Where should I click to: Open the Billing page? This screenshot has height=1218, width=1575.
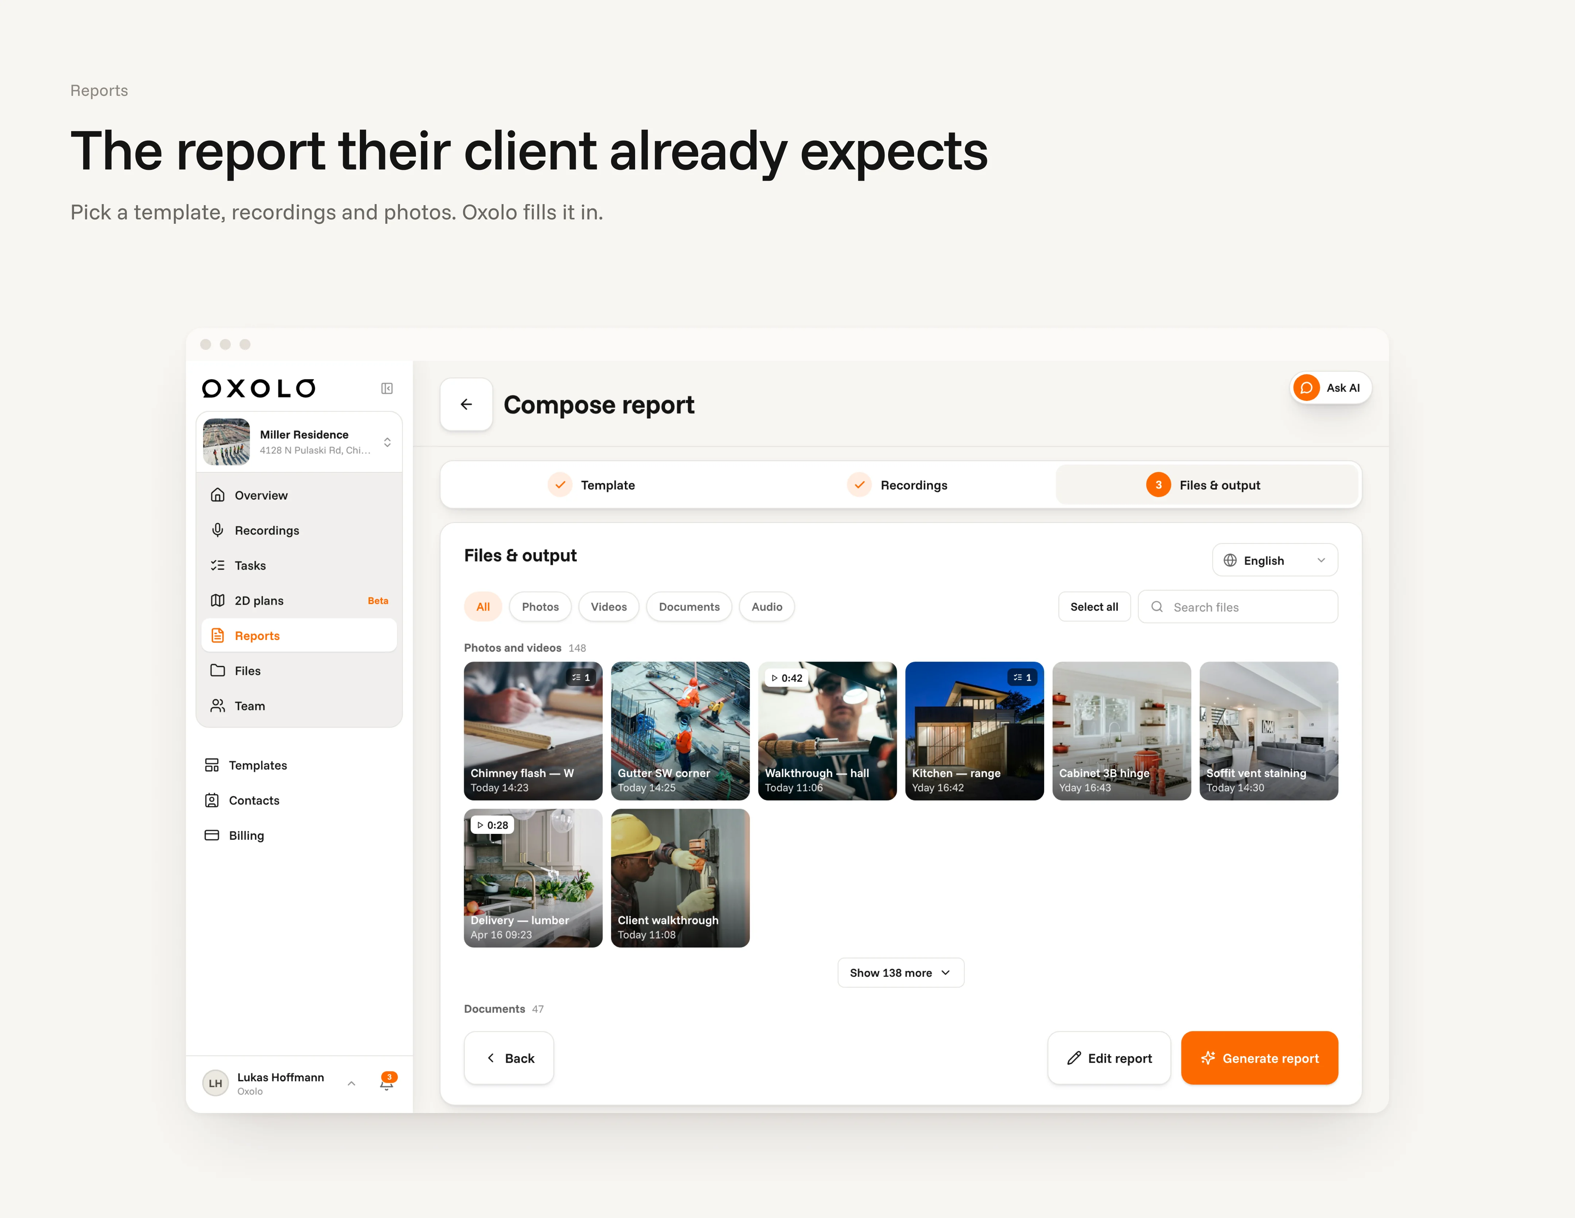[x=299, y=836]
